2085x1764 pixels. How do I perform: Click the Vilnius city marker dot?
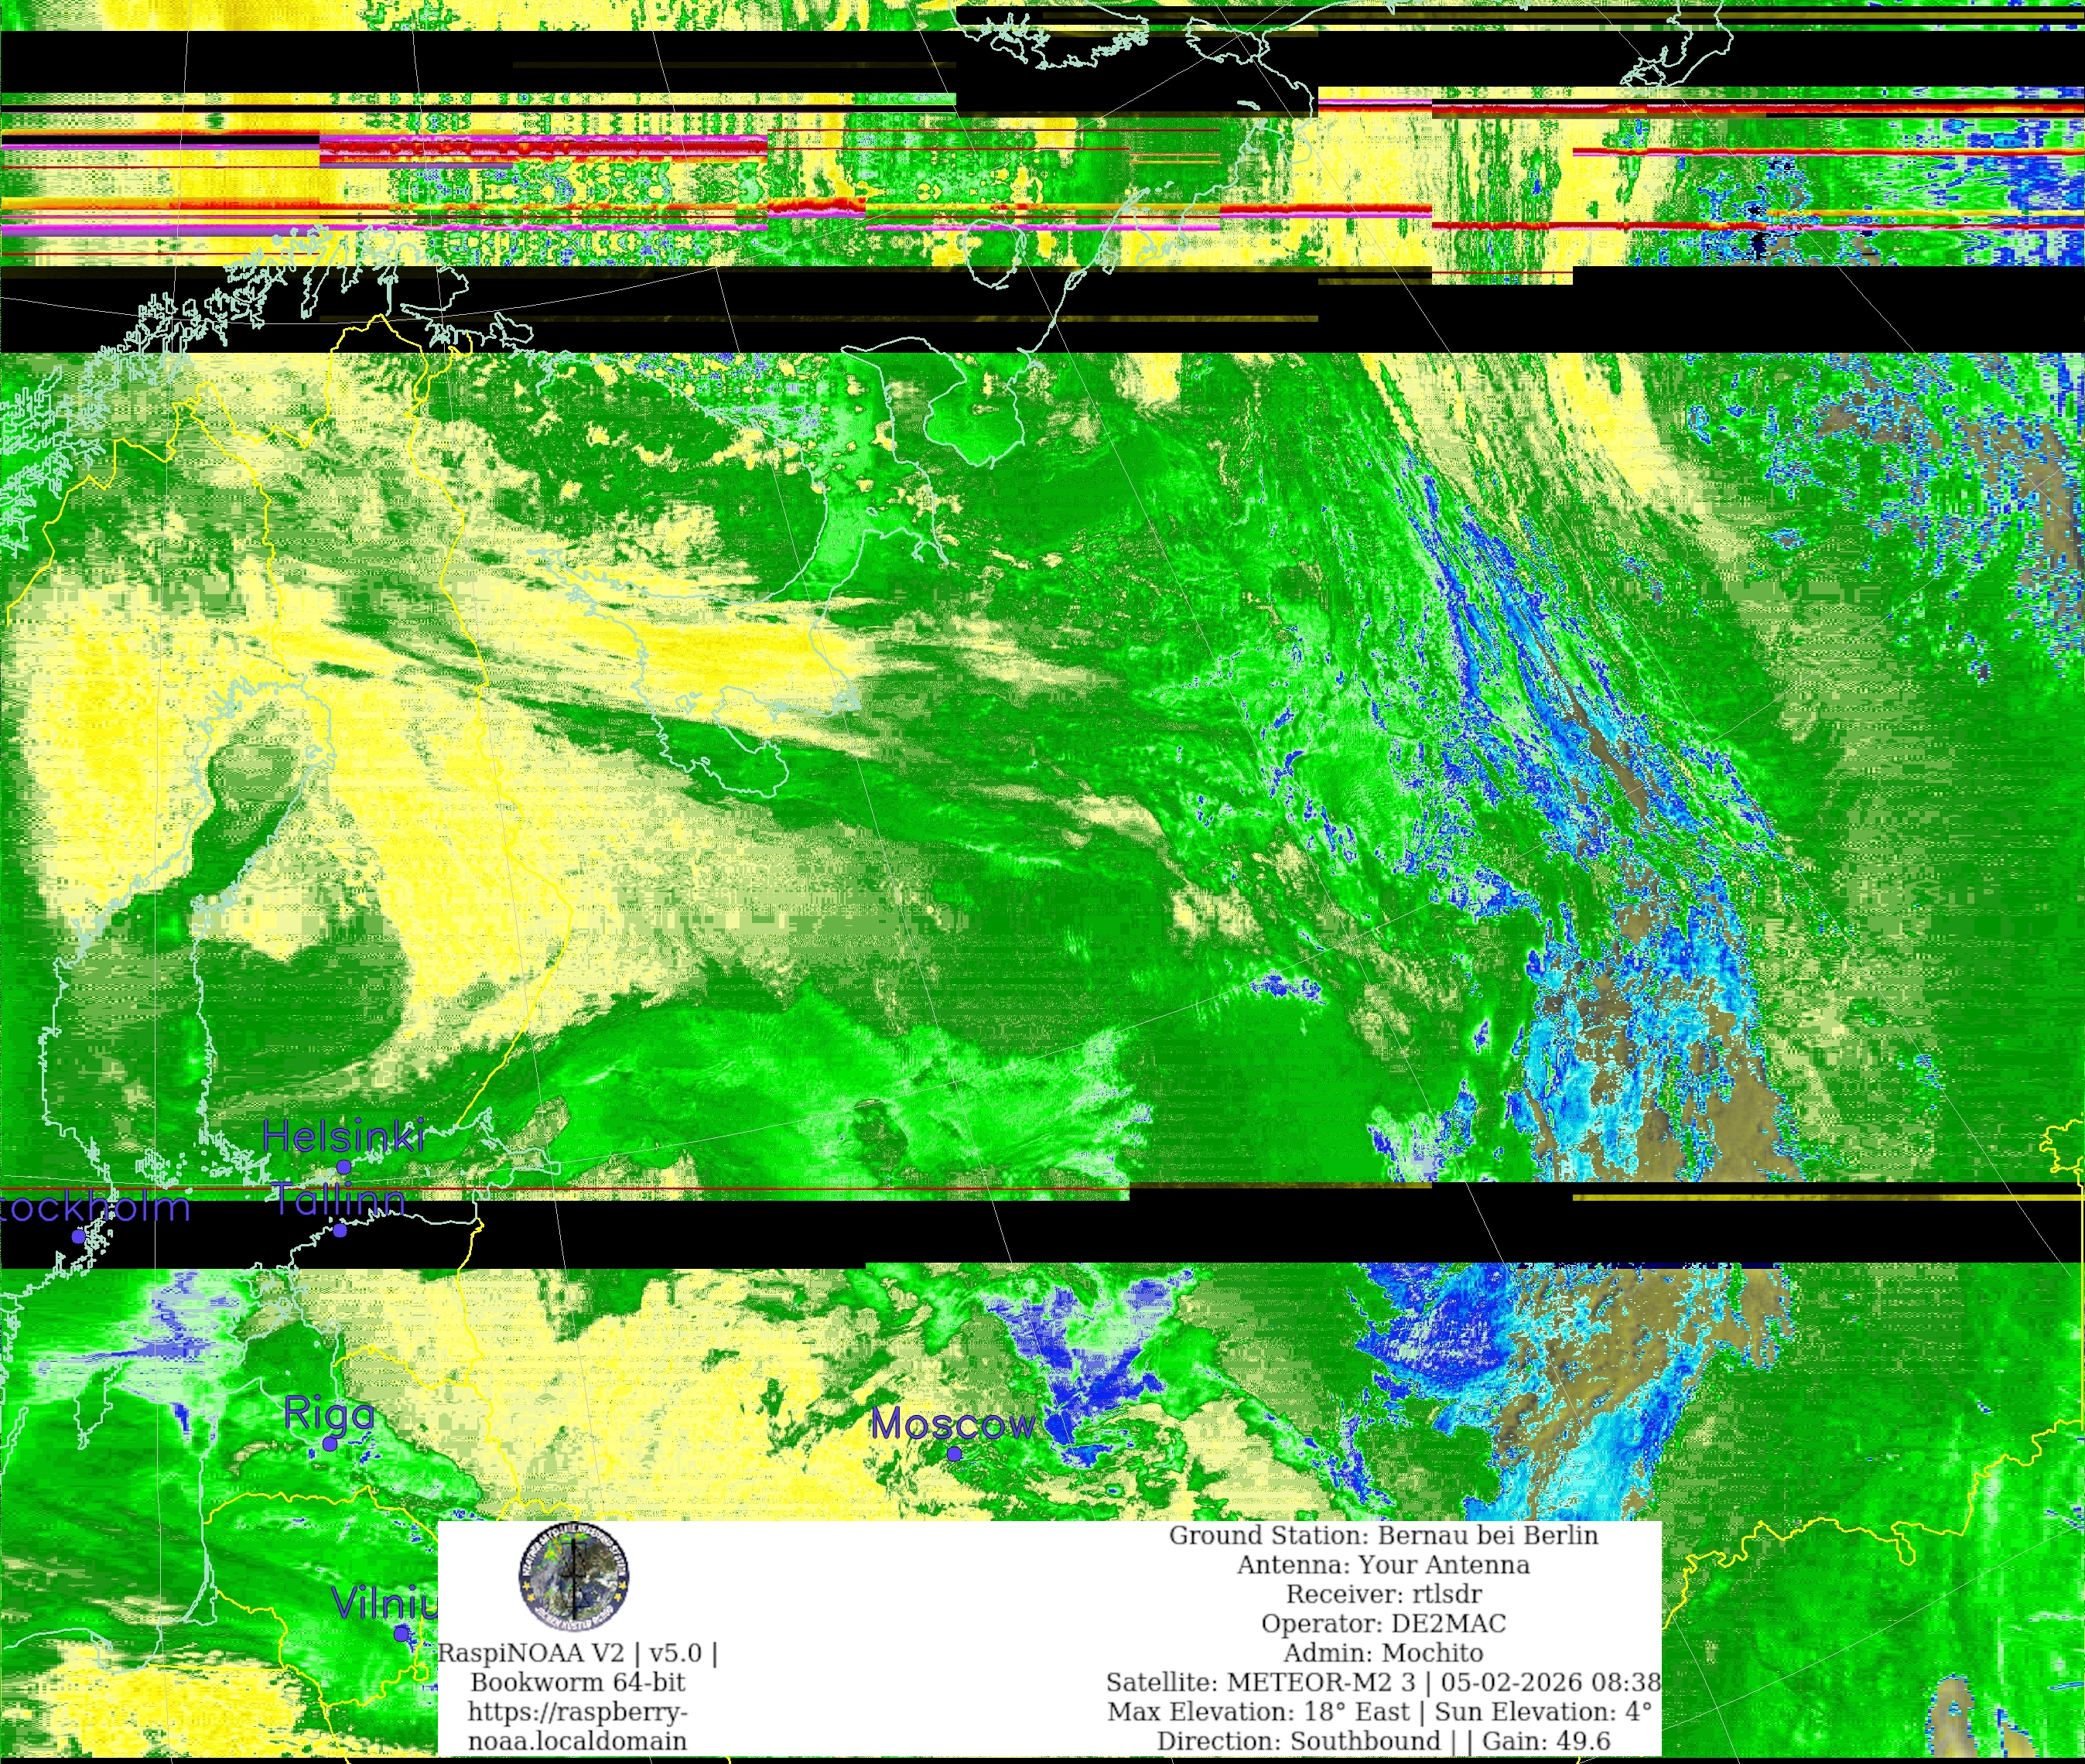tap(401, 1633)
